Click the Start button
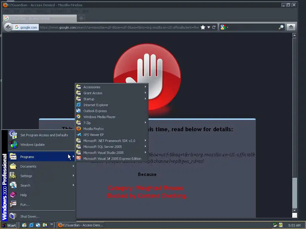 click(9, 225)
